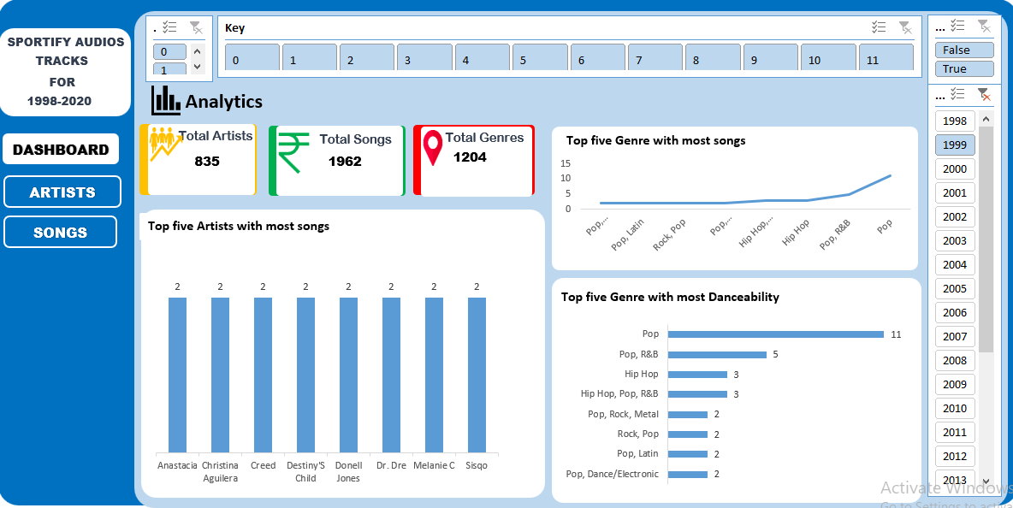Select False in the boolean slicer

(x=963, y=49)
